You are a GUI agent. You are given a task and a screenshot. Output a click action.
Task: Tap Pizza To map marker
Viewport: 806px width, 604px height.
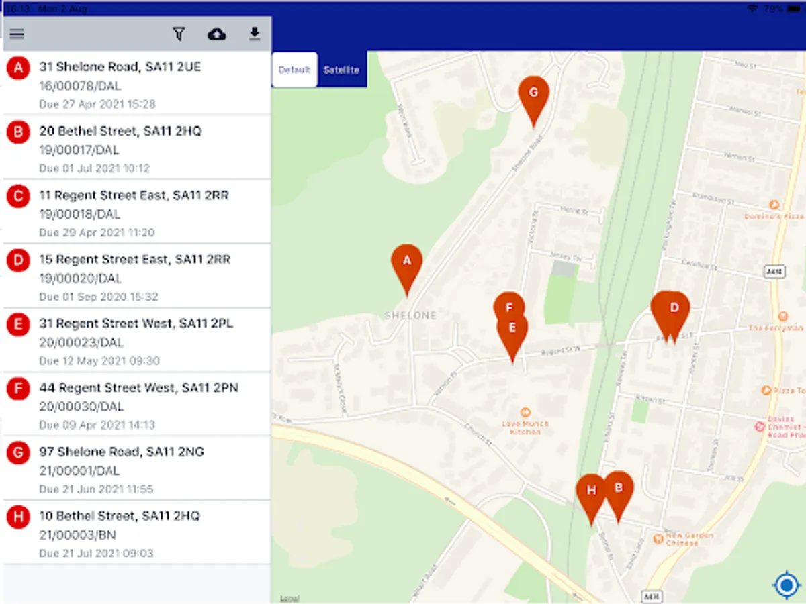[766, 390]
